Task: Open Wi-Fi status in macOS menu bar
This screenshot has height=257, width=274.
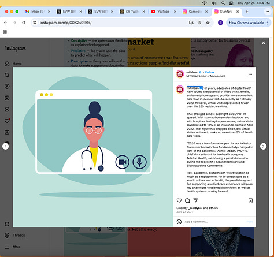Action: 205,3
